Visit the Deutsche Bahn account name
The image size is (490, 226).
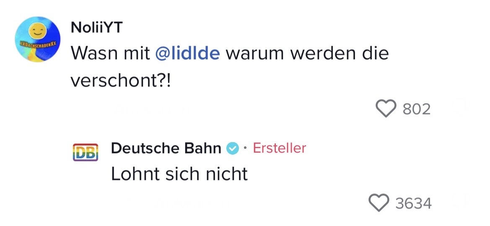(166, 148)
